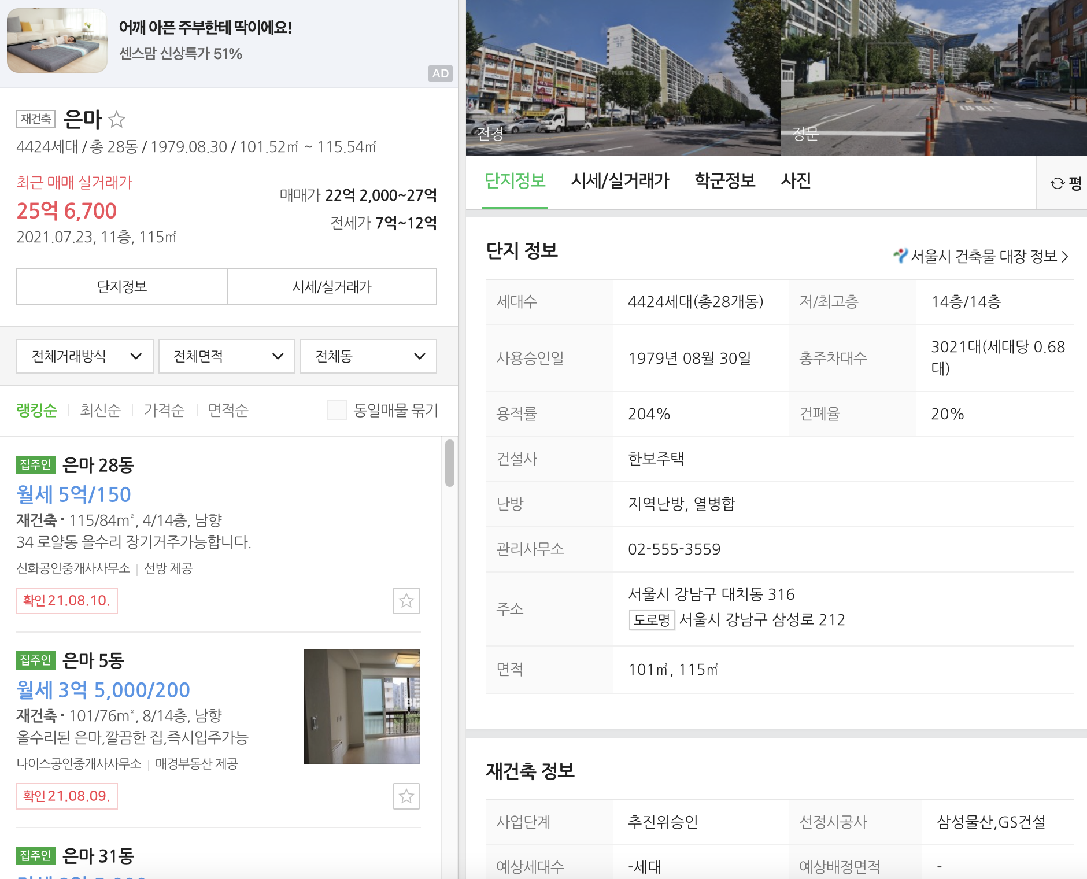Bookmark the 은마 28동 listing star
Image resolution: width=1087 pixels, height=879 pixels.
pos(406,601)
